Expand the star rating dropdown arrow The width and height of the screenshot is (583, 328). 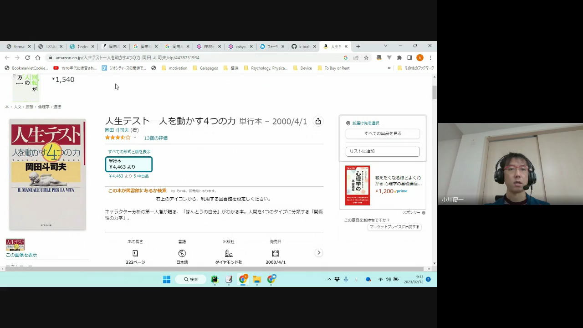135,138
